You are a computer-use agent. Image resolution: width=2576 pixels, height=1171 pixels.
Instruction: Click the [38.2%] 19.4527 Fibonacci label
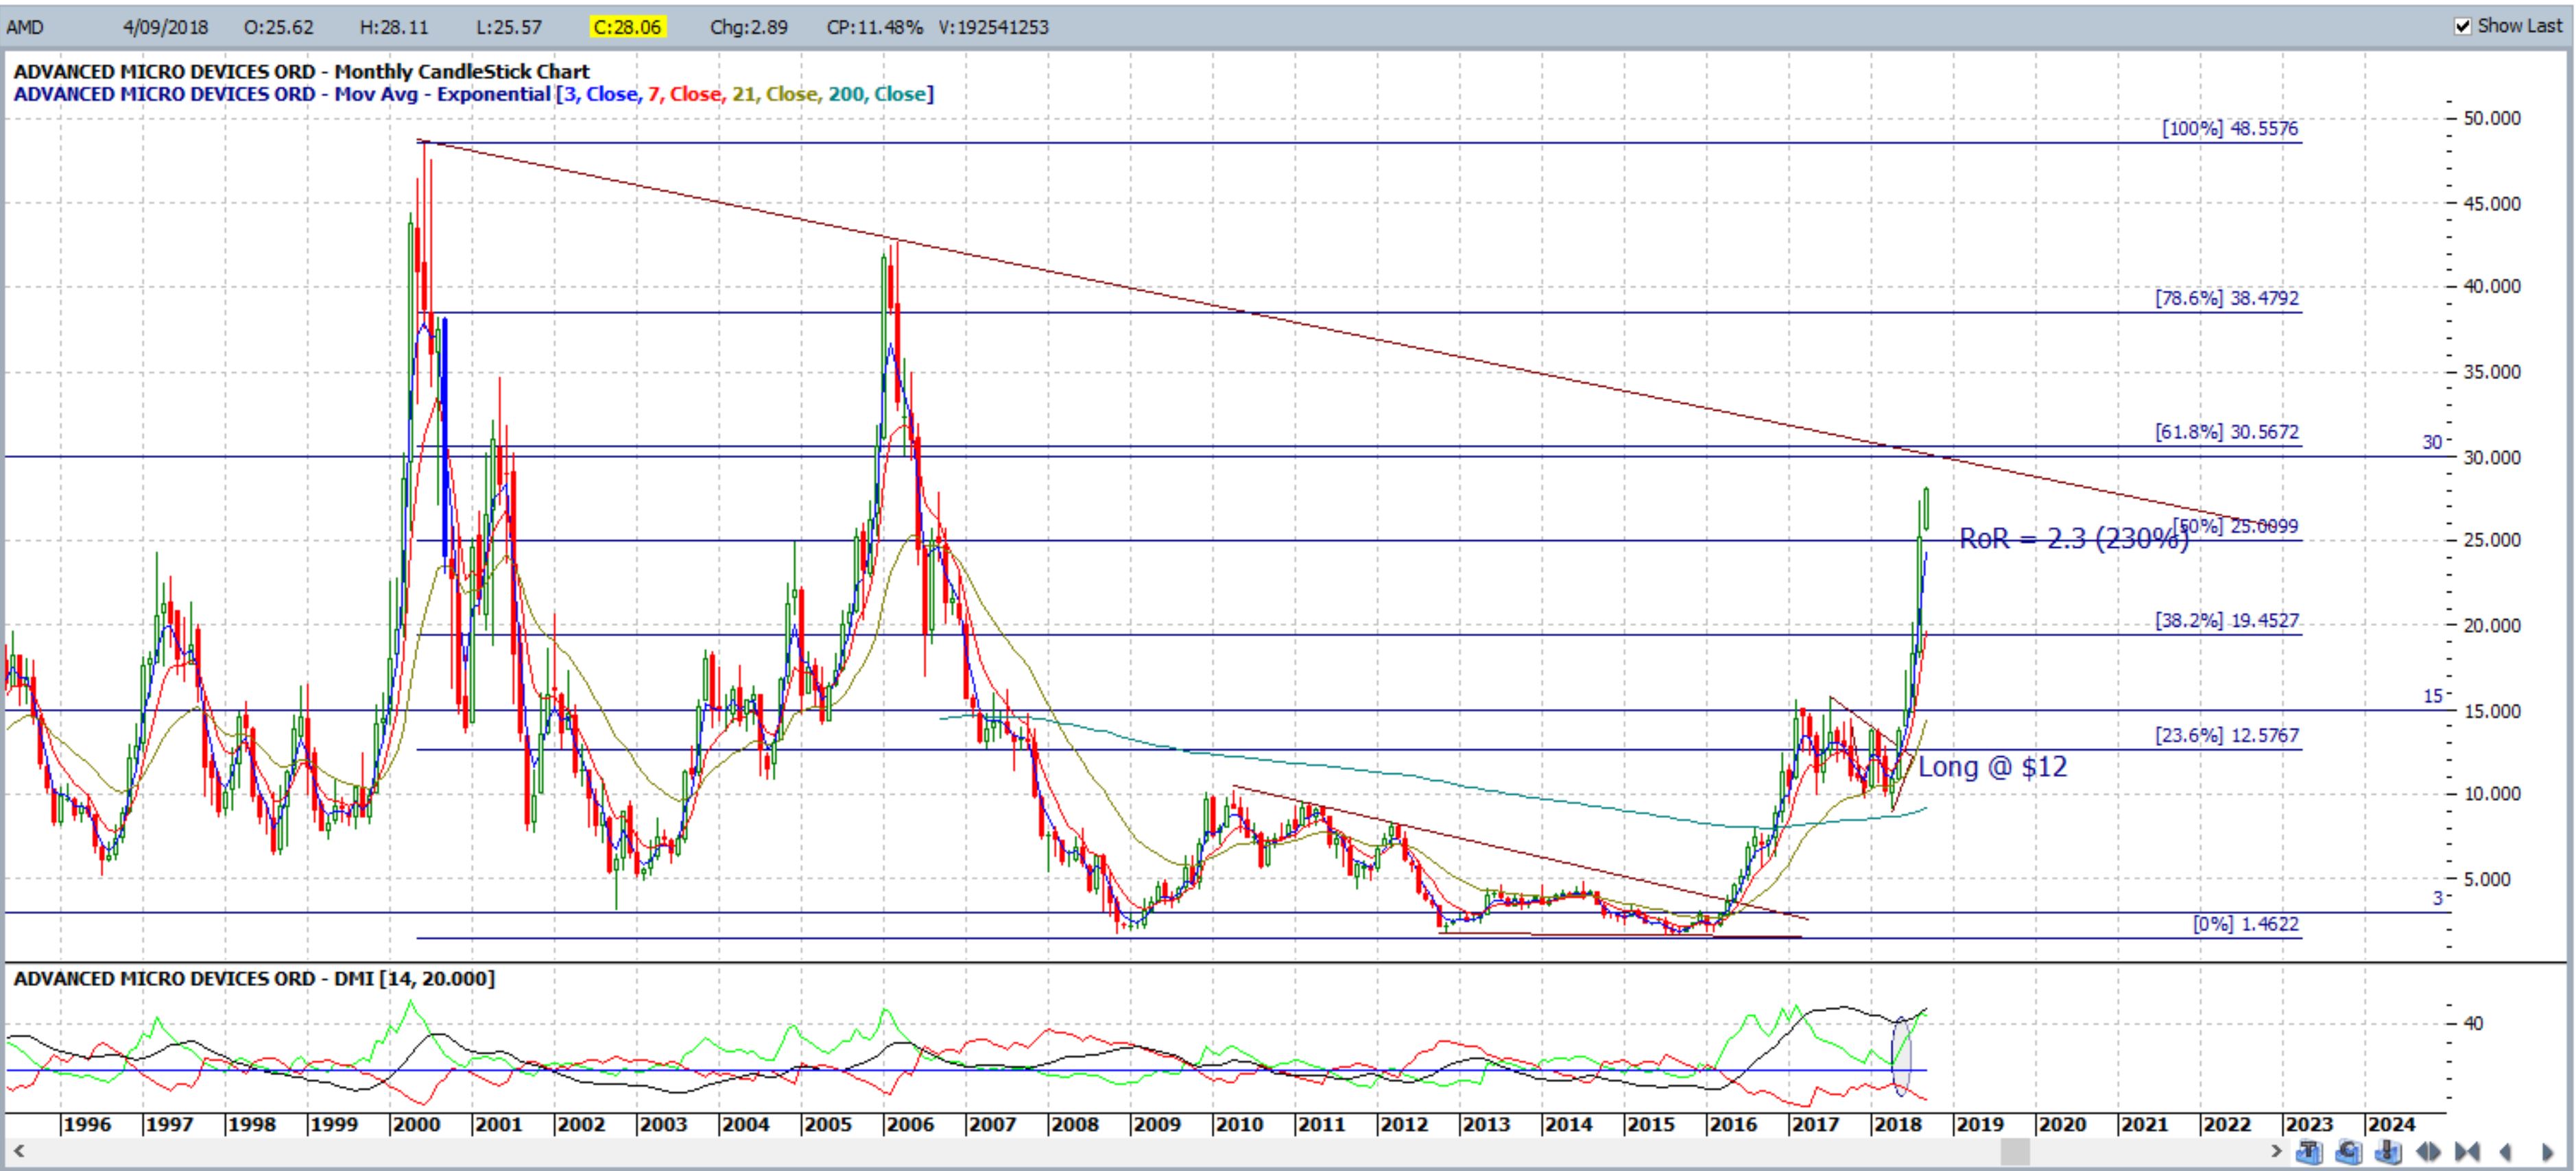tap(2227, 620)
